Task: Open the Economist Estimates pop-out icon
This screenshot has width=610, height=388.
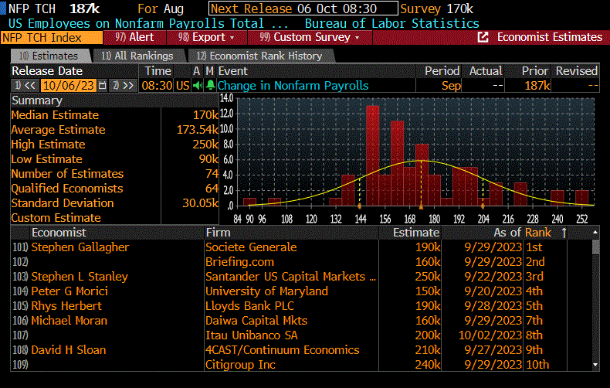Action: (x=483, y=37)
